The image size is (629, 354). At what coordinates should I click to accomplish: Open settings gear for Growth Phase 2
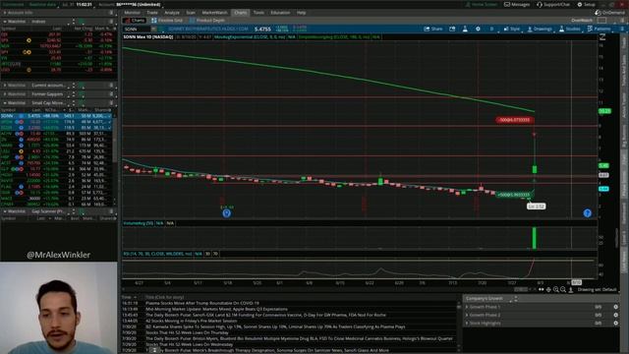(x=616, y=315)
